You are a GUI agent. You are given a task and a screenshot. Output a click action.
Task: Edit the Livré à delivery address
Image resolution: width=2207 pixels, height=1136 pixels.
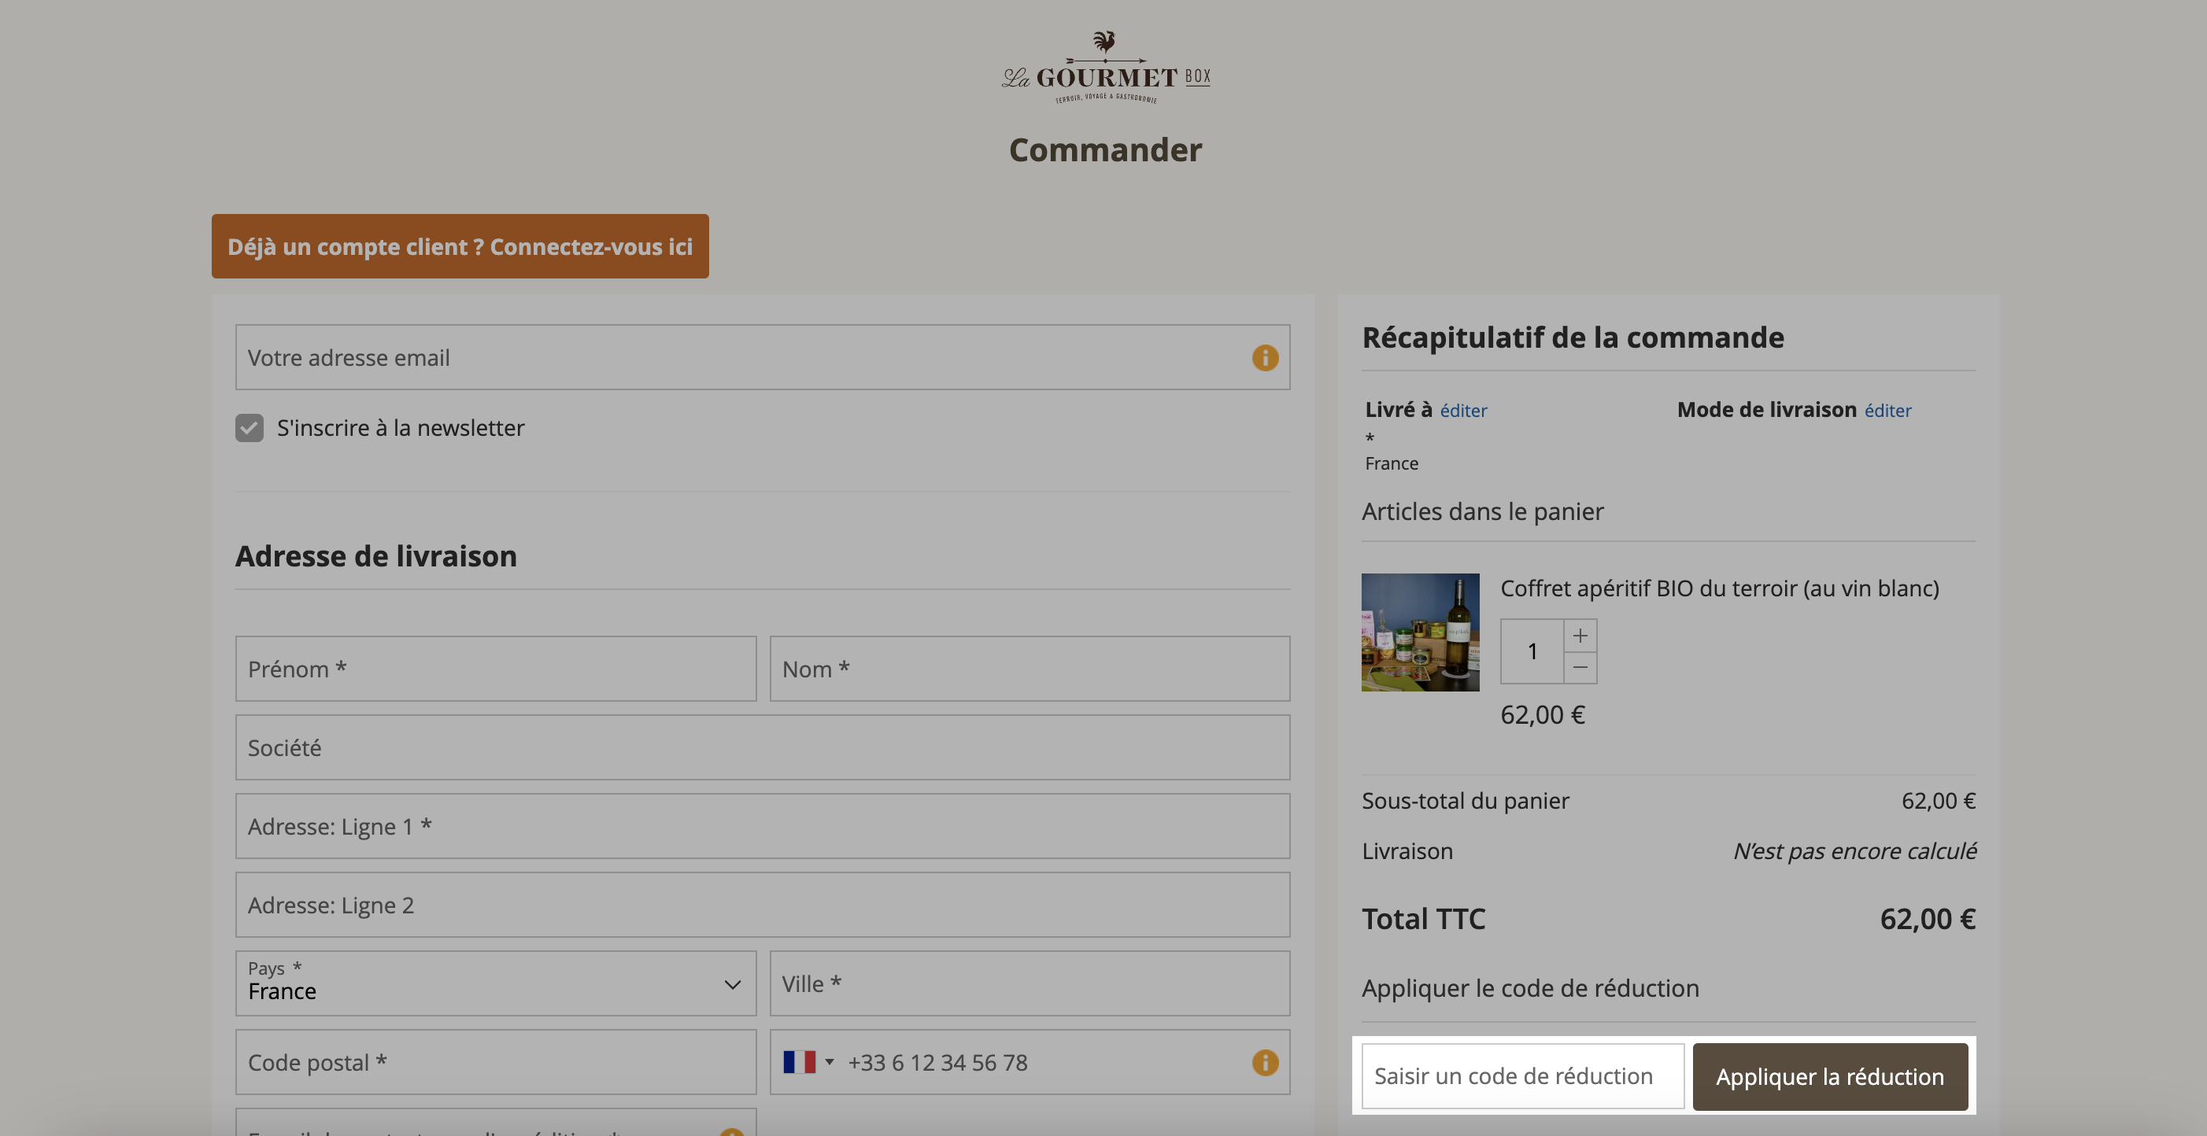pyautogui.click(x=1463, y=411)
